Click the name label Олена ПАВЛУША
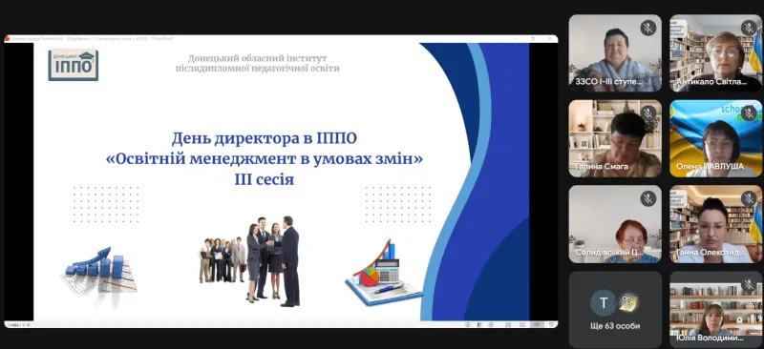 coord(710,167)
